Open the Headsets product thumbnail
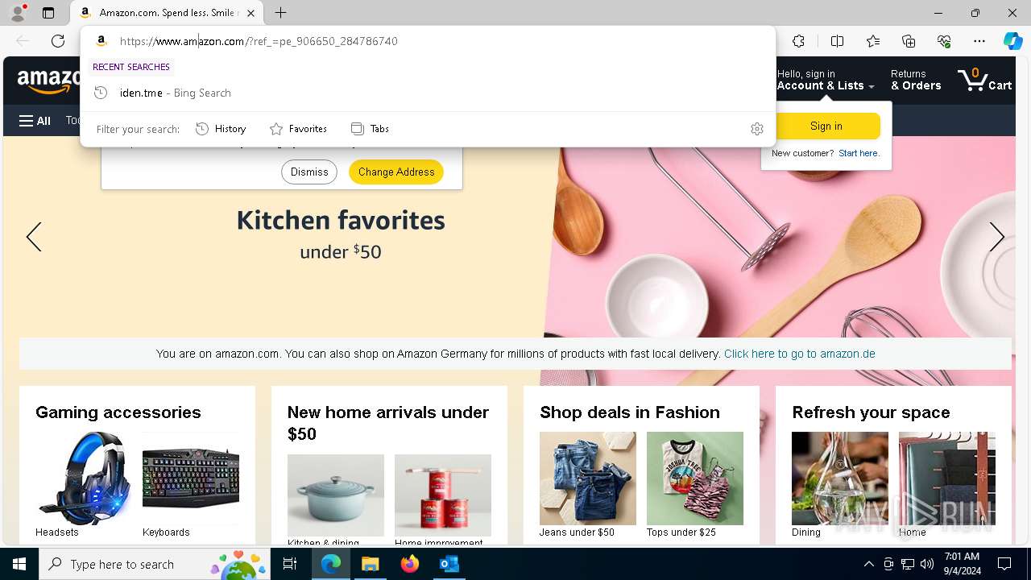The width and height of the screenshot is (1031, 580). coord(84,478)
